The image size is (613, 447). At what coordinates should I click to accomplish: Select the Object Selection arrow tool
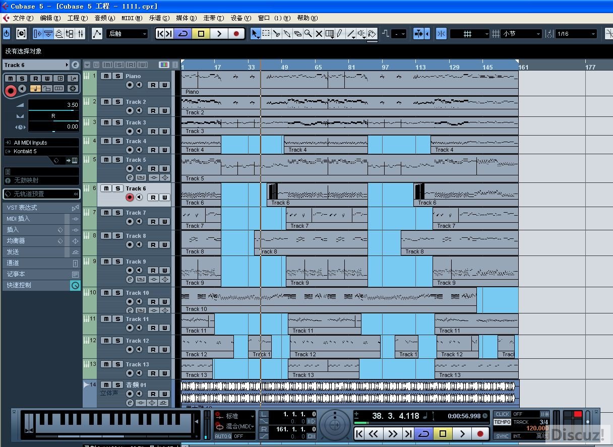256,34
